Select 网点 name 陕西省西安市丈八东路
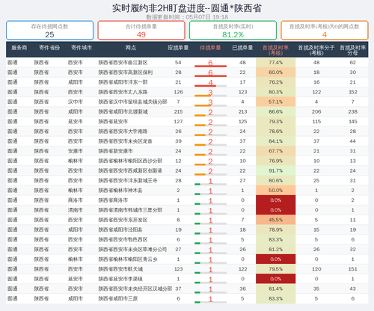 pos(123,92)
